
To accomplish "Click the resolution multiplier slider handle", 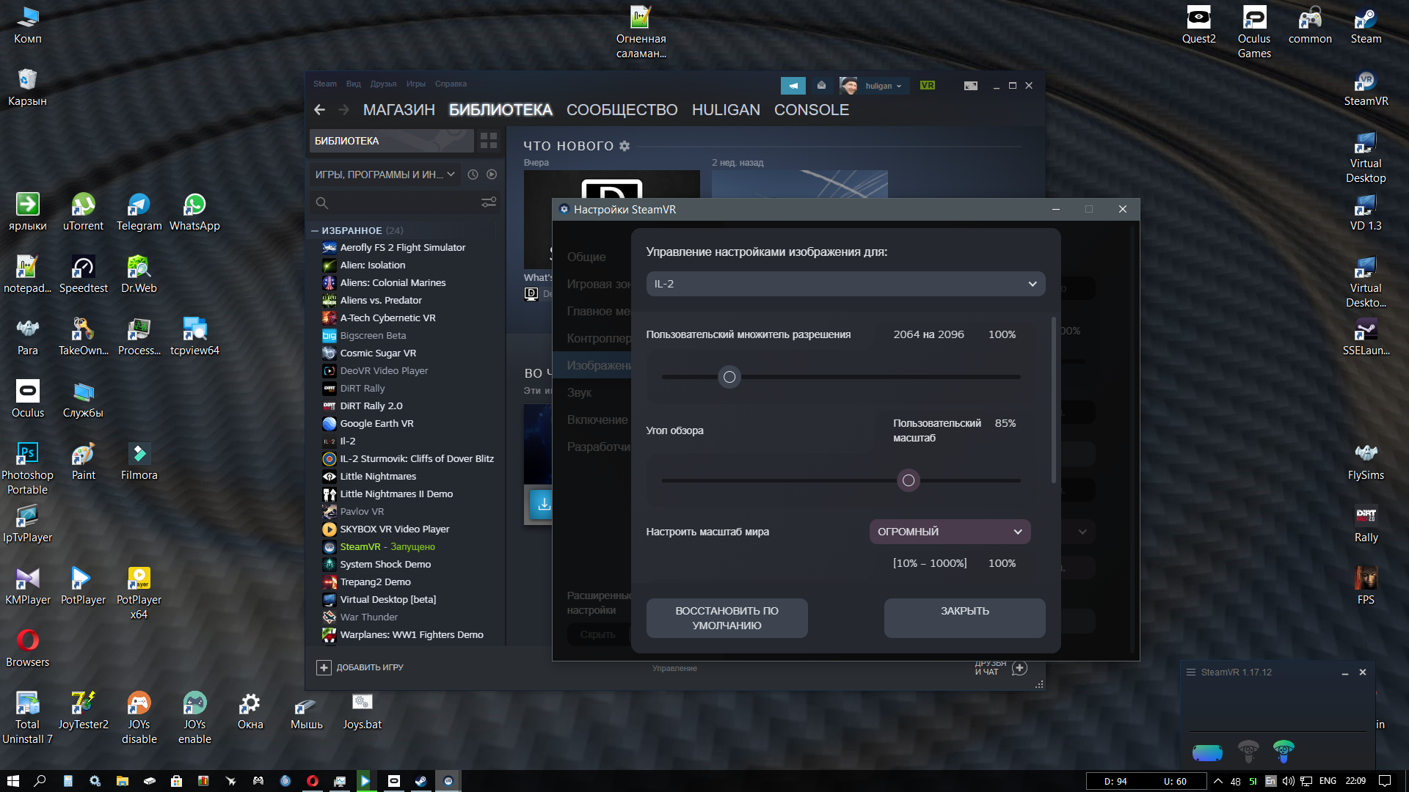I will 729,377.
